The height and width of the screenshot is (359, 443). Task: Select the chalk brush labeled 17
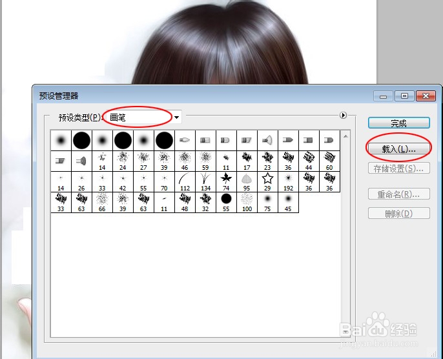click(x=247, y=161)
